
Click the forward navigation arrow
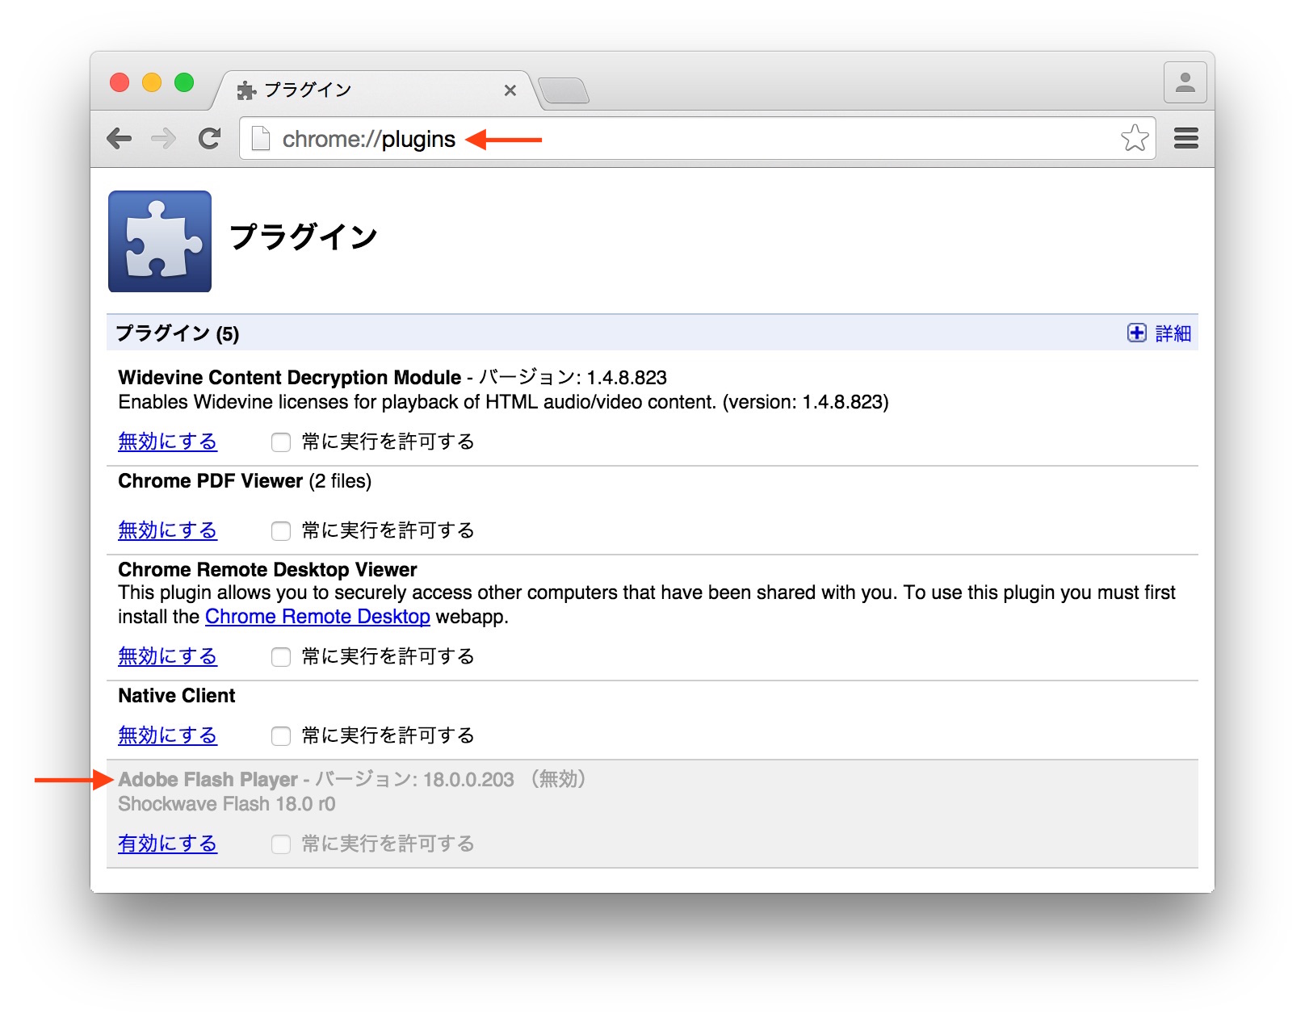pos(164,139)
